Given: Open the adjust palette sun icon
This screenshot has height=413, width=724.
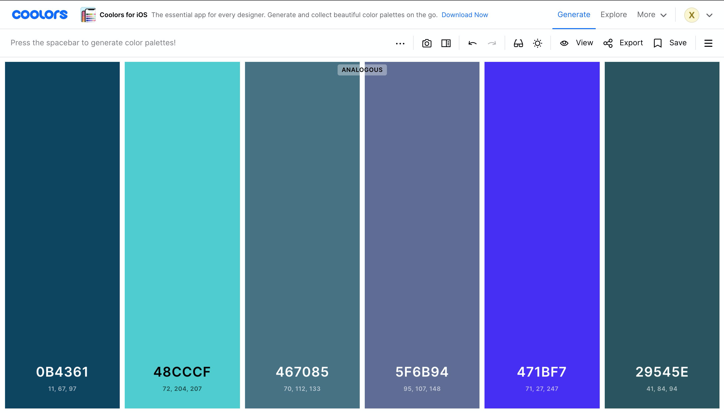Looking at the screenshot, I should [x=537, y=43].
